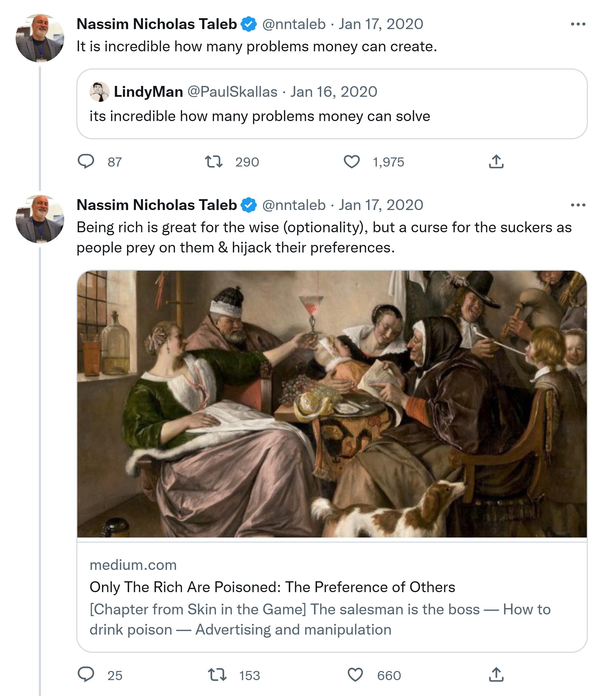Screen dimensions: 602x696
Task: Like the tweet with 660 likes
Action: click(355, 675)
